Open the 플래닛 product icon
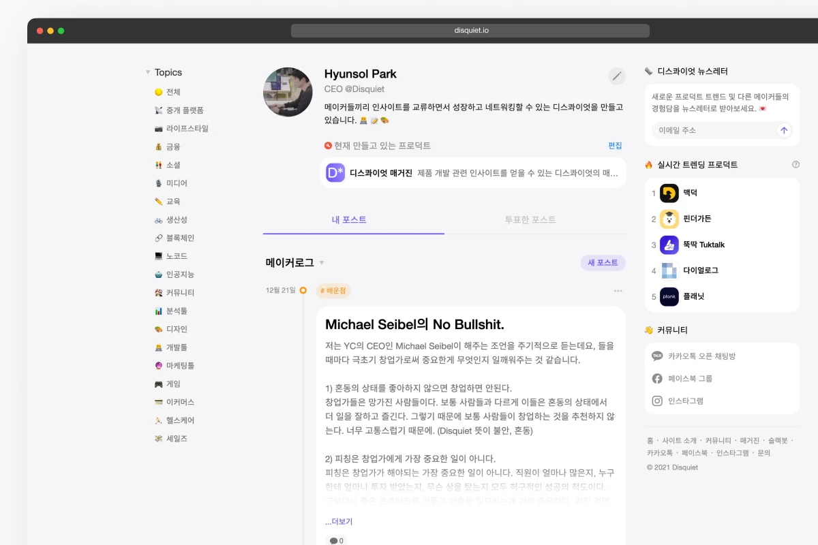The image size is (818, 545). point(669,297)
